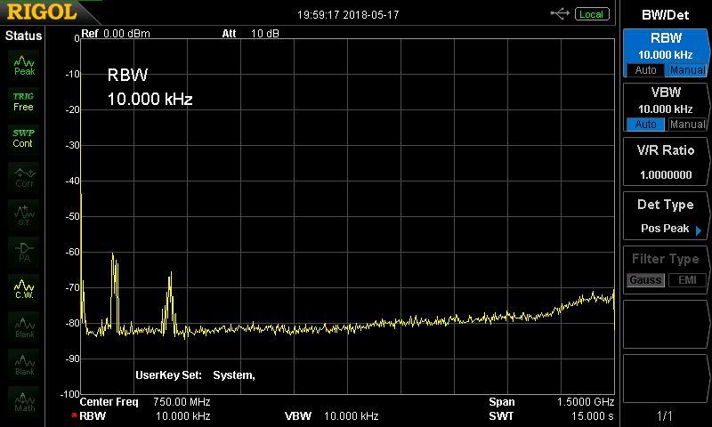Image resolution: width=712 pixels, height=427 pixels.
Task: Open the Det Type softkey
Action: [666, 216]
